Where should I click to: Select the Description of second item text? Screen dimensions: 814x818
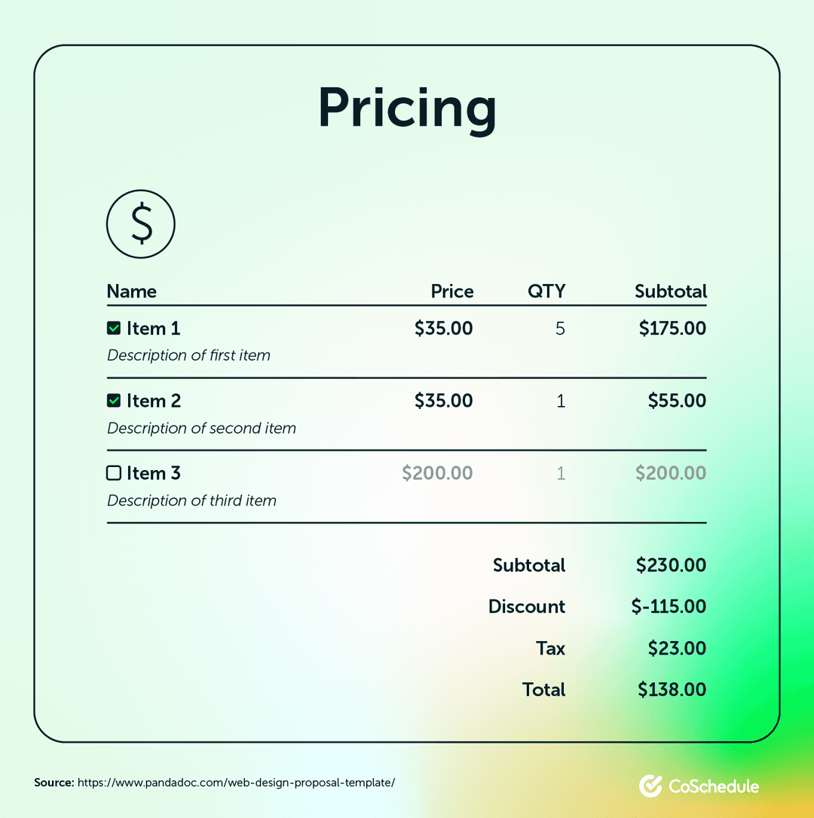point(201,428)
